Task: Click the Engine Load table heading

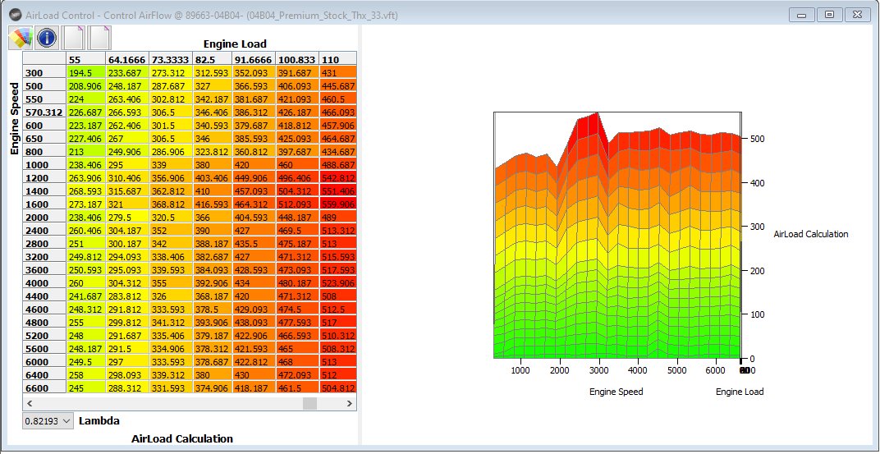Action: click(x=235, y=44)
